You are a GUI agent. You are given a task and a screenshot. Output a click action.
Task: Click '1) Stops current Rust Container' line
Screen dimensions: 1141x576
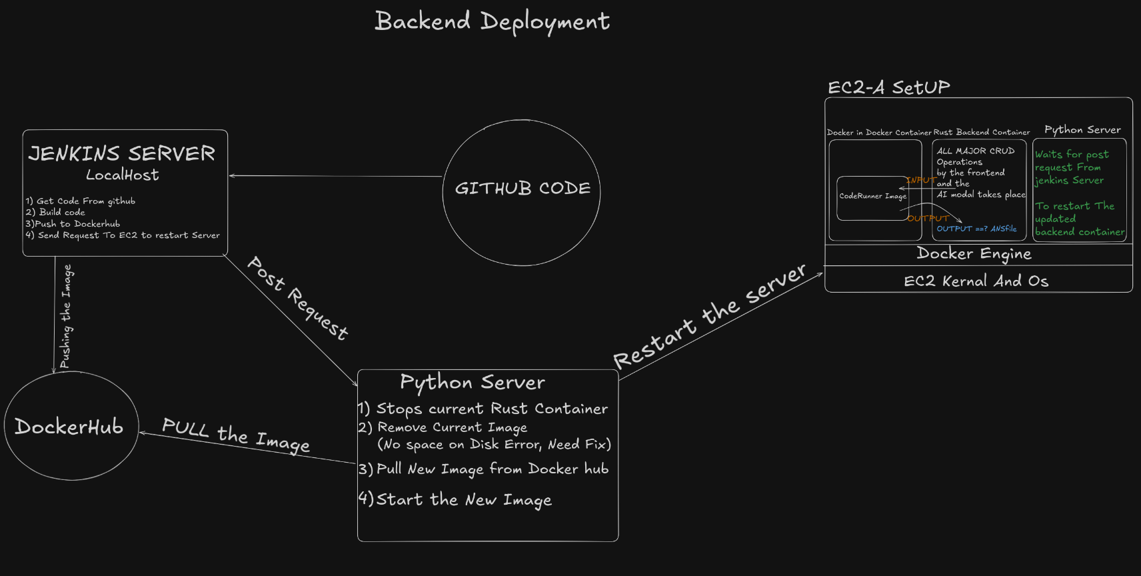[483, 409]
